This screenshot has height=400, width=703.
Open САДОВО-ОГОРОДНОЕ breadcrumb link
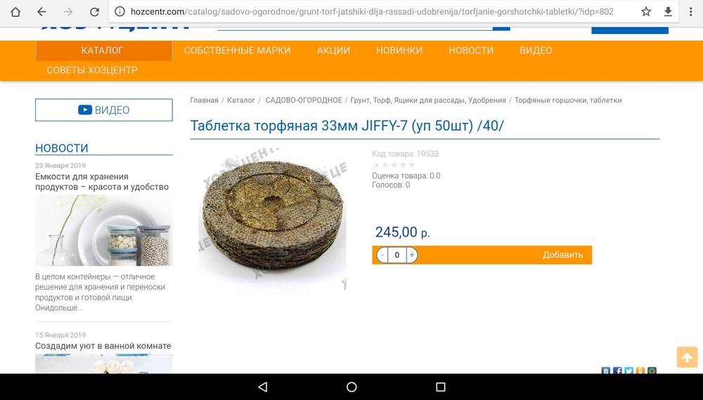(304, 100)
